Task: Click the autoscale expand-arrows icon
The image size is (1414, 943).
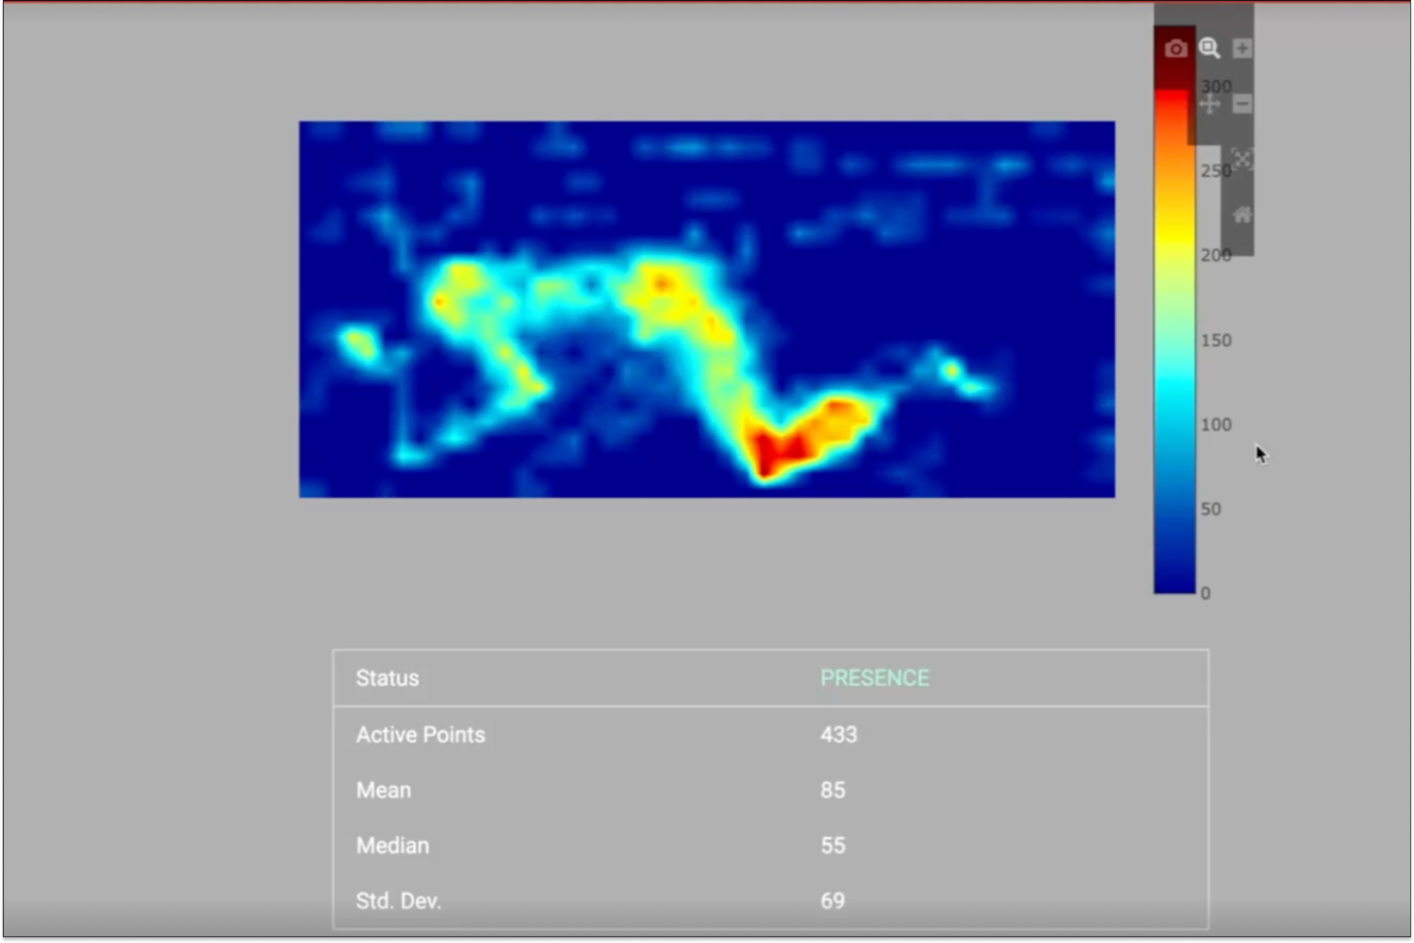Action: [x=1242, y=159]
